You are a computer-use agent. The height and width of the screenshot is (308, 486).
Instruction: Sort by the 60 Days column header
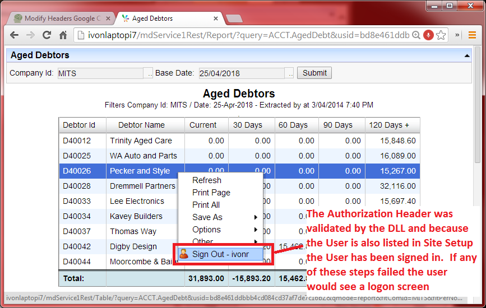point(297,125)
